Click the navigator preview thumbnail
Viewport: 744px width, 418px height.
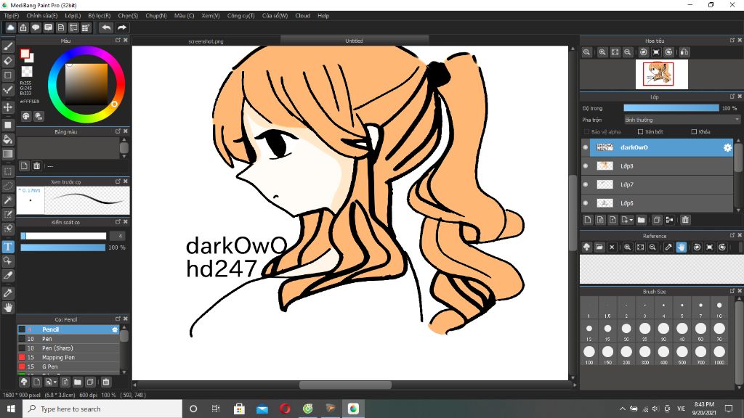click(661, 75)
